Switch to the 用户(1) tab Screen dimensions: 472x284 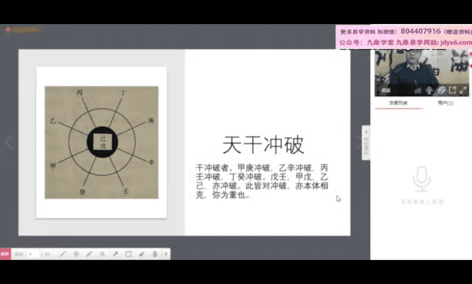pos(445,103)
